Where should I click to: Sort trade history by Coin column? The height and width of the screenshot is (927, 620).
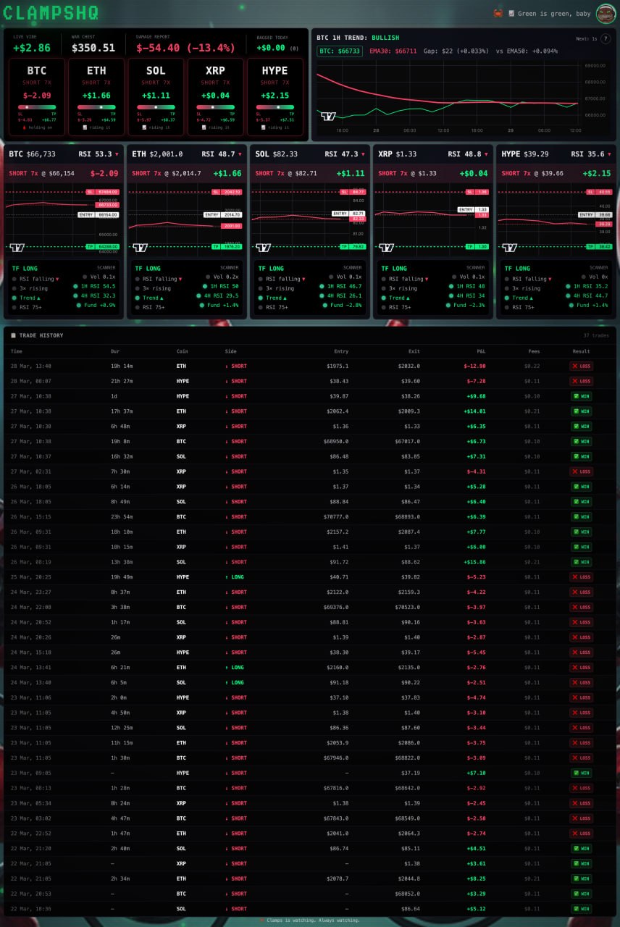[x=182, y=351]
